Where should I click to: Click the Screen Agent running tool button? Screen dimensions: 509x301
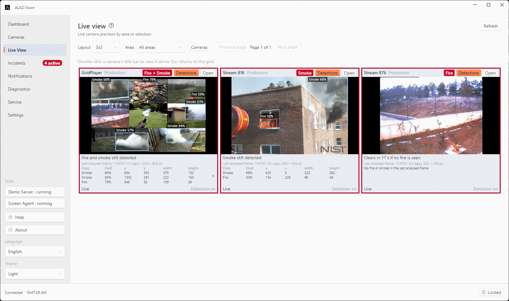tap(35, 203)
